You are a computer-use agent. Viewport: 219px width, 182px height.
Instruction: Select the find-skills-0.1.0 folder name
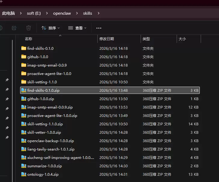[40, 49]
